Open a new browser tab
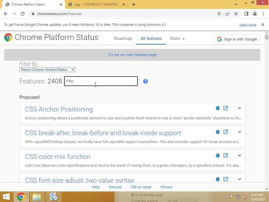Viewport: 269px width, 202px height. 134,4
